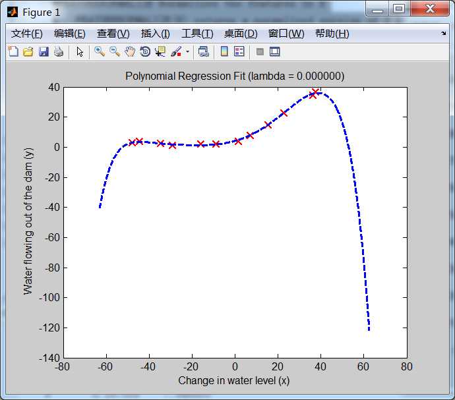This screenshot has width=455, height=400.
Task: Activate the Zoom Out tool
Action: click(115, 51)
